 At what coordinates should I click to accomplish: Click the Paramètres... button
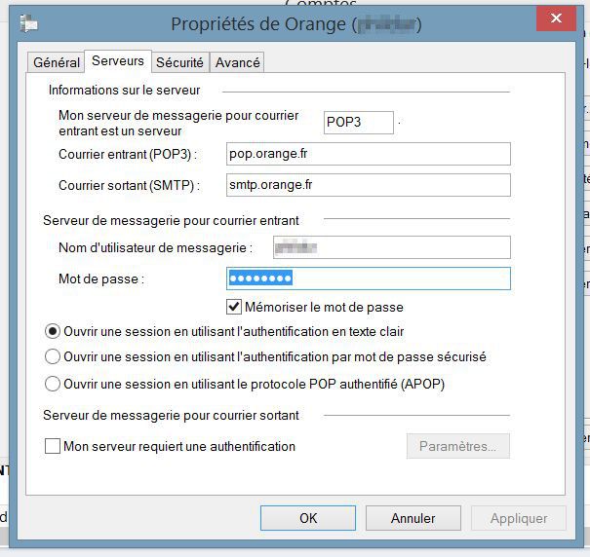457,446
